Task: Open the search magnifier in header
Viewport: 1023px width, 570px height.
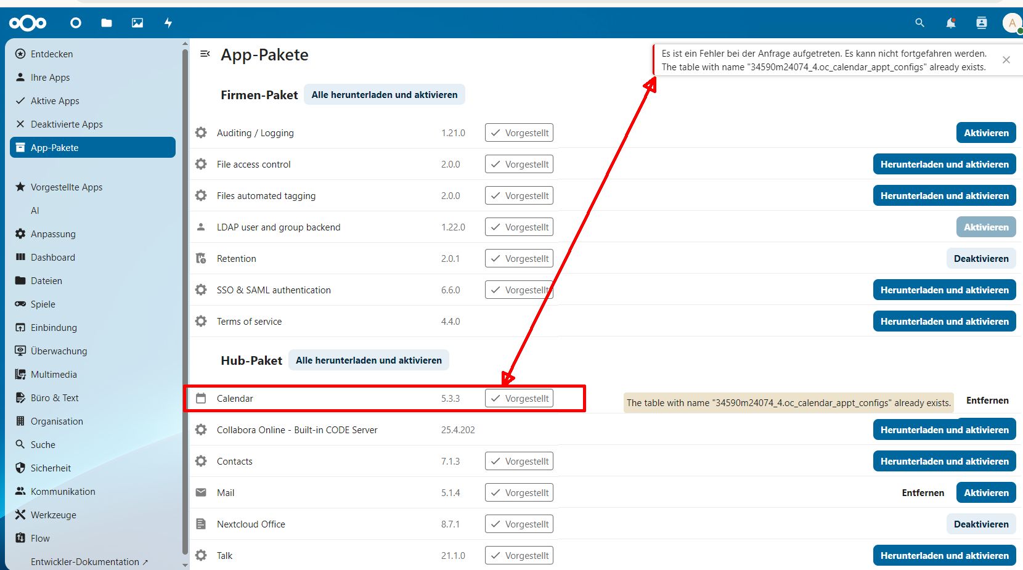Action: (x=919, y=23)
